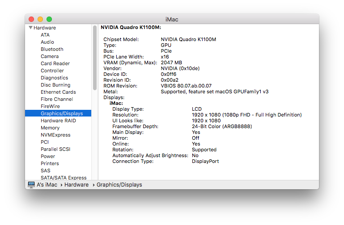Click the computer icon in the path bar
The image size is (344, 225).
tap(31, 185)
